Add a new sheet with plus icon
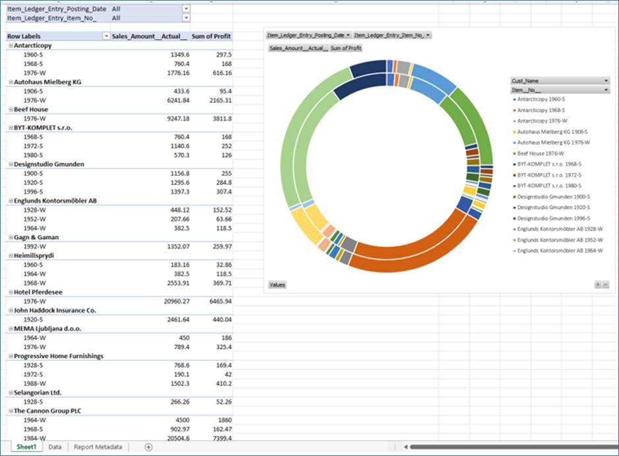619x456 pixels. click(148, 447)
